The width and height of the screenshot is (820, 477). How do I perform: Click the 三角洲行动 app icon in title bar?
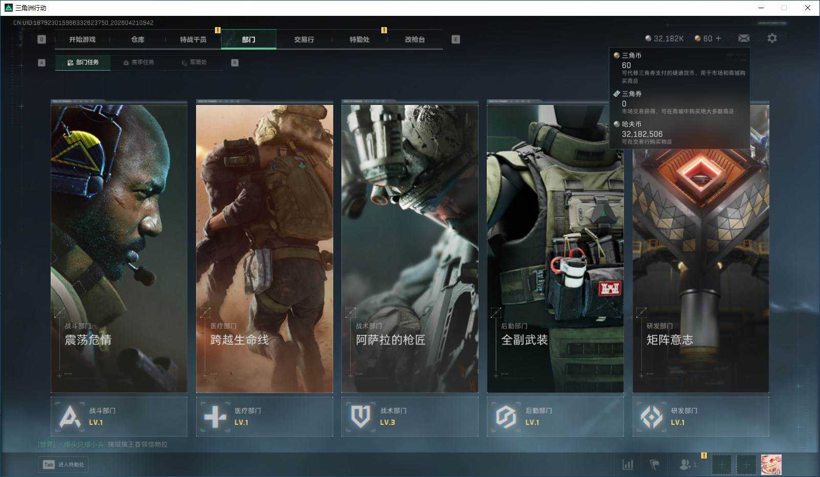8,8
